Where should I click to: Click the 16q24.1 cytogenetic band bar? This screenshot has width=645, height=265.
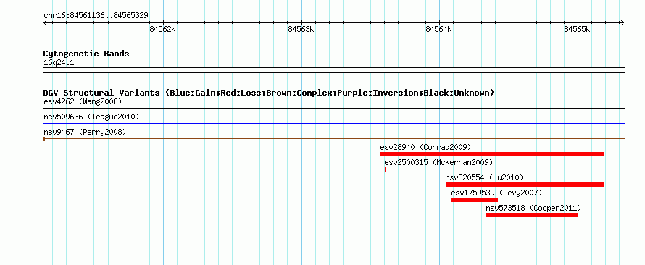334,70
